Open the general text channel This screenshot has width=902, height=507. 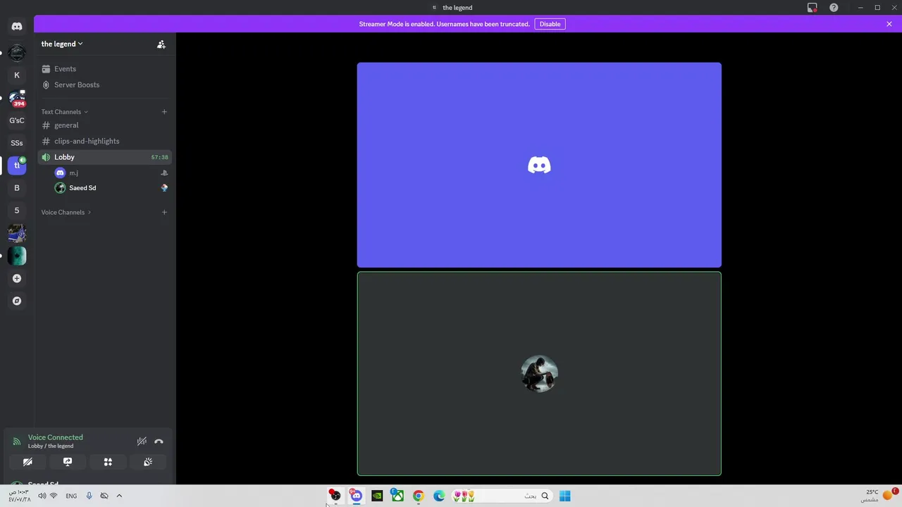(x=105, y=125)
